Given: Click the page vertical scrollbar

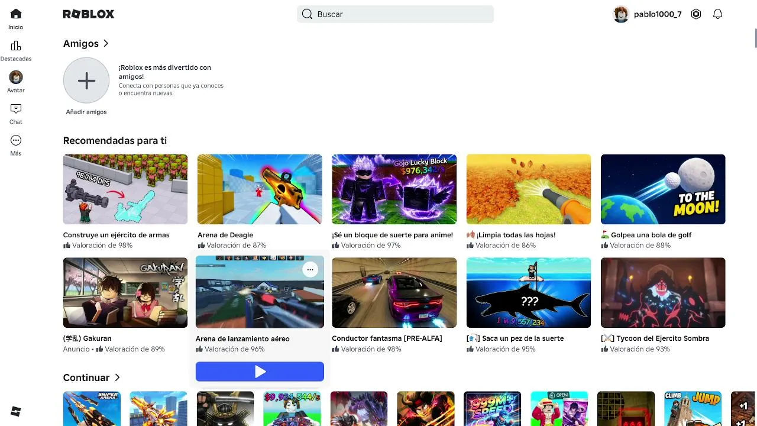Looking at the screenshot, I should (755, 38).
